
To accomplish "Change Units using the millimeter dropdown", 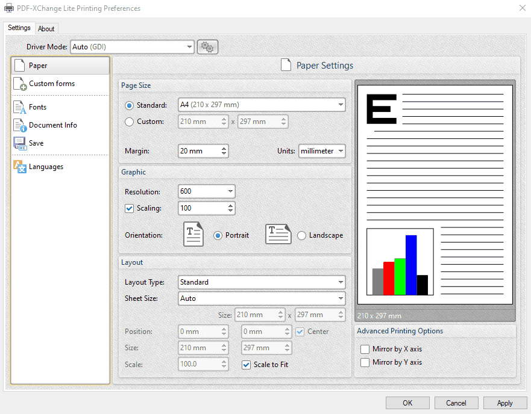I will click(322, 151).
